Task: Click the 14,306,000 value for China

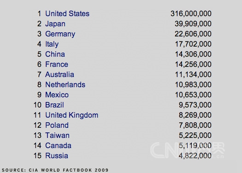Action: [x=193, y=54]
